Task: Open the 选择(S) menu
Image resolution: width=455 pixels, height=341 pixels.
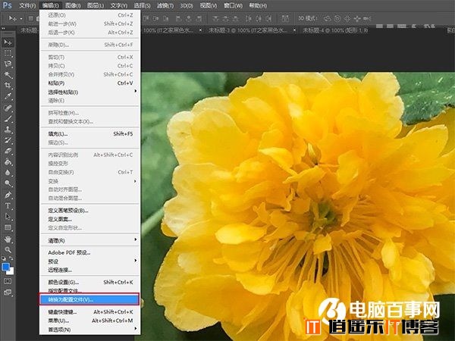Action: pos(142,5)
